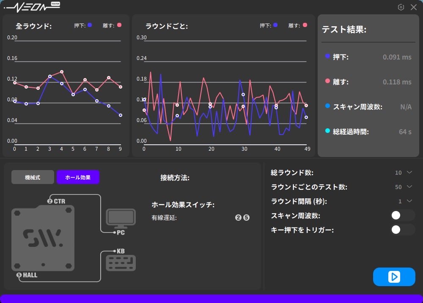This screenshot has height=303, width=423.
Task: Switch to the 機械式 tab
Action: tap(33, 177)
